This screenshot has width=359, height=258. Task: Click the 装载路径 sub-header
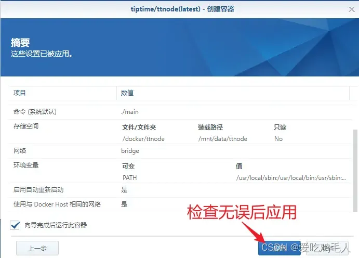coord(210,127)
